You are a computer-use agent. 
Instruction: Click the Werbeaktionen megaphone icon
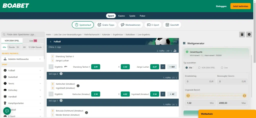pyautogui.click(x=122, y=25)
